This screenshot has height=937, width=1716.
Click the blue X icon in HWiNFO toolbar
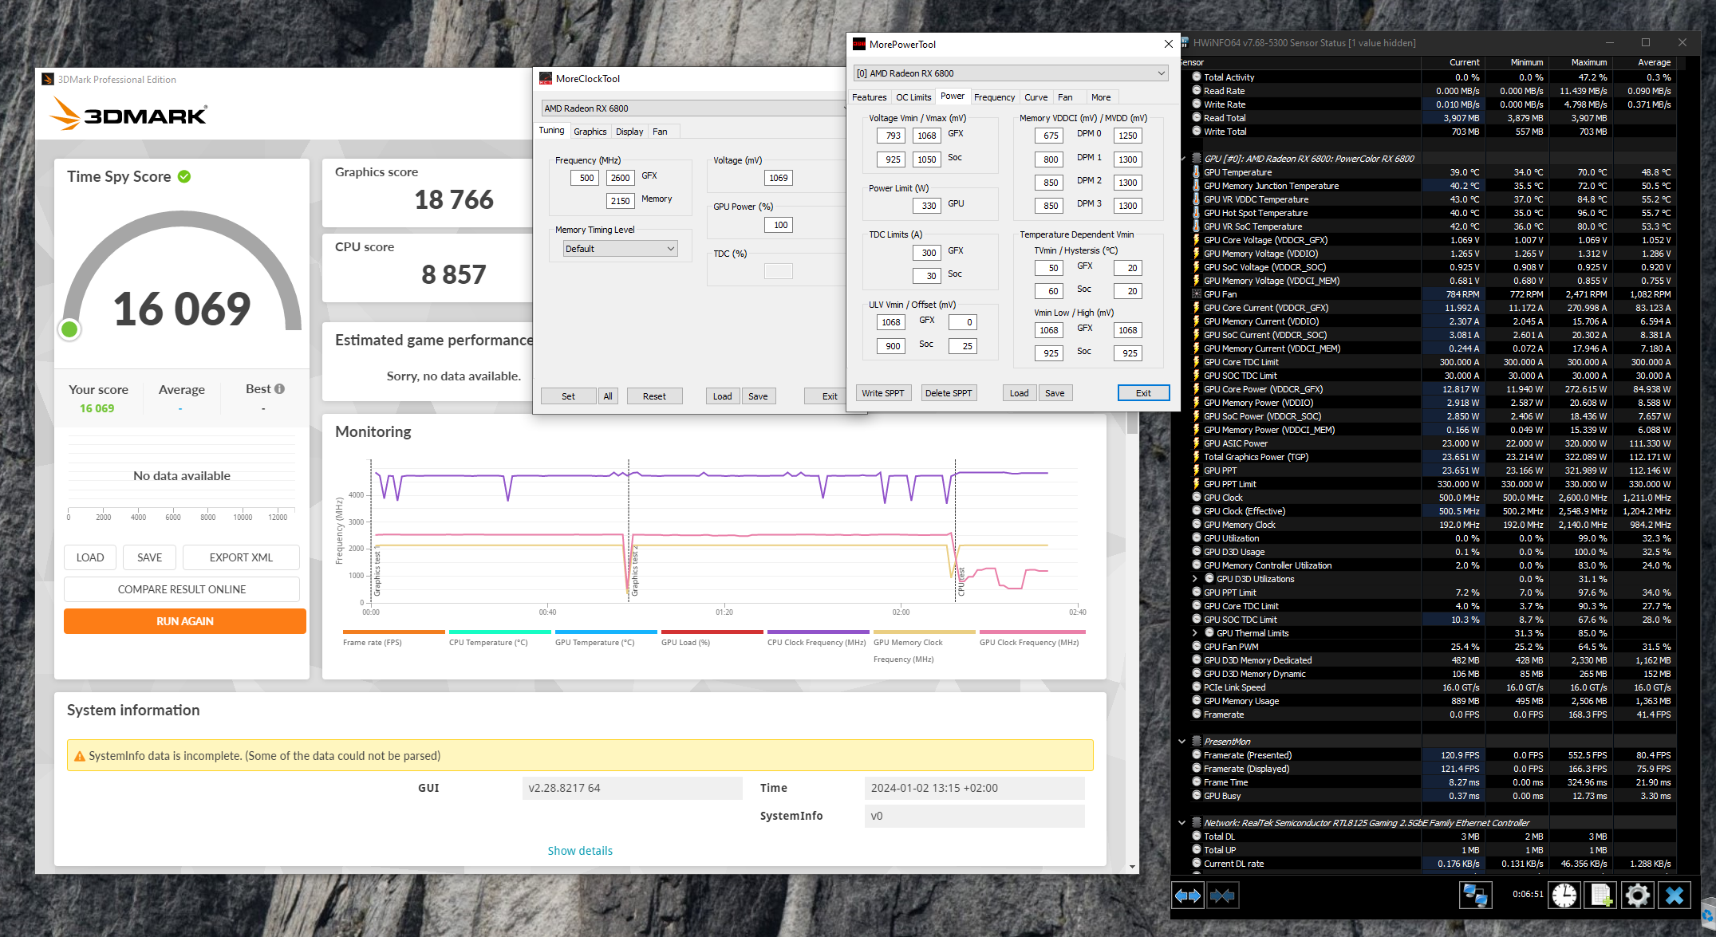pos(1675,896)
